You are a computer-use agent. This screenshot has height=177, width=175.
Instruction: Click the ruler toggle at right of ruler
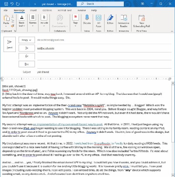[169, 79]
